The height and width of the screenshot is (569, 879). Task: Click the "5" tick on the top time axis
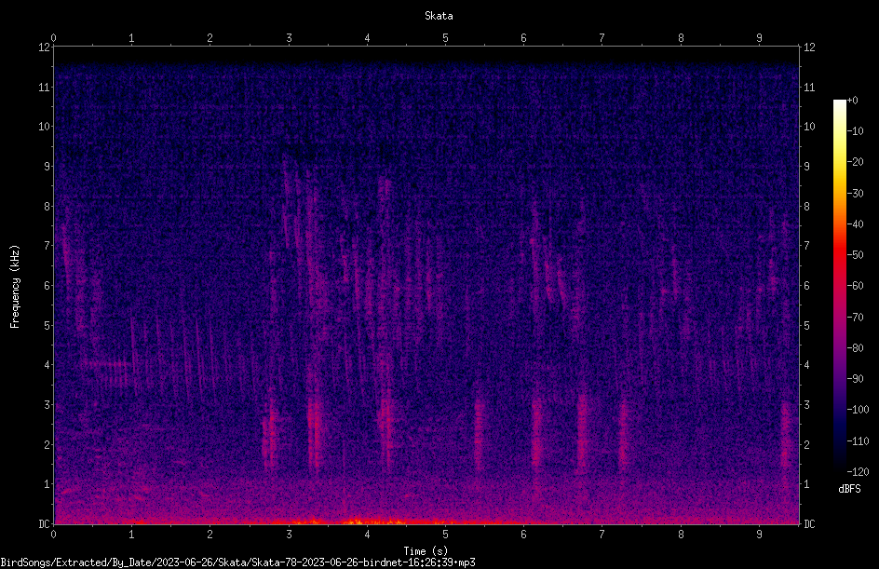click(x=445, y=38)
